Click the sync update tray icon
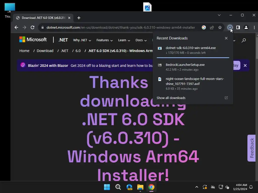258x193 pixels. pos(205,187)
